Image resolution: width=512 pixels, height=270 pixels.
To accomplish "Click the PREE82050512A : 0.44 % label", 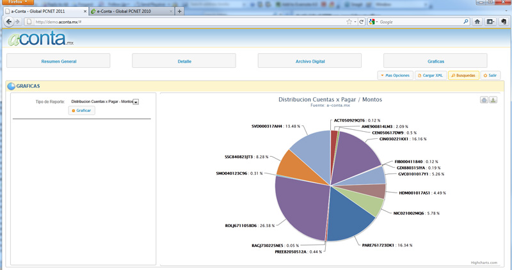I will (x=298, y=251).
